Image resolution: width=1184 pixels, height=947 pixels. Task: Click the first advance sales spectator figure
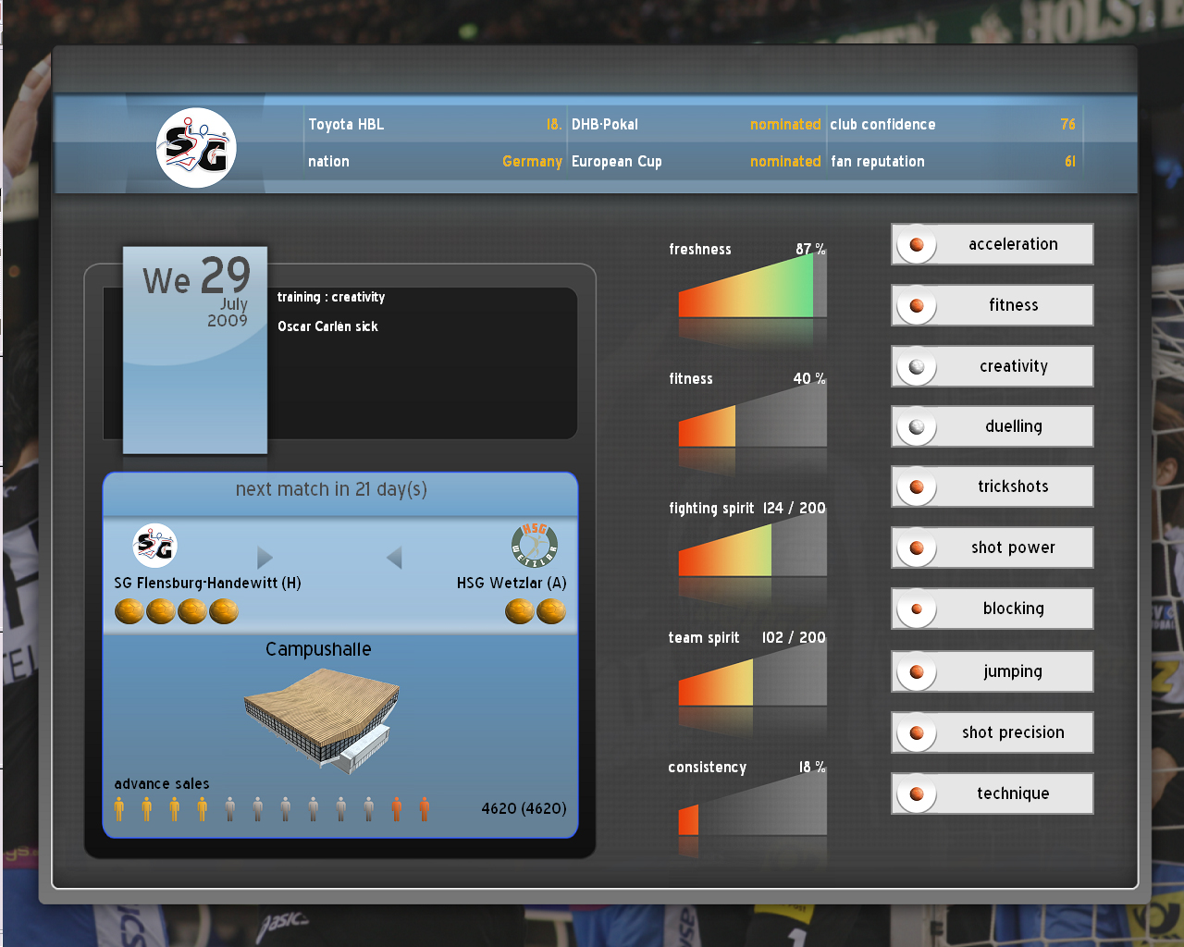click(119, 809)
